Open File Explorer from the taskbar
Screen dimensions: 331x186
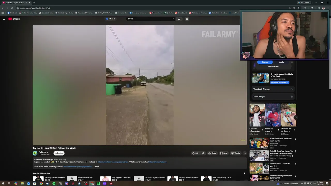(22, 183)
